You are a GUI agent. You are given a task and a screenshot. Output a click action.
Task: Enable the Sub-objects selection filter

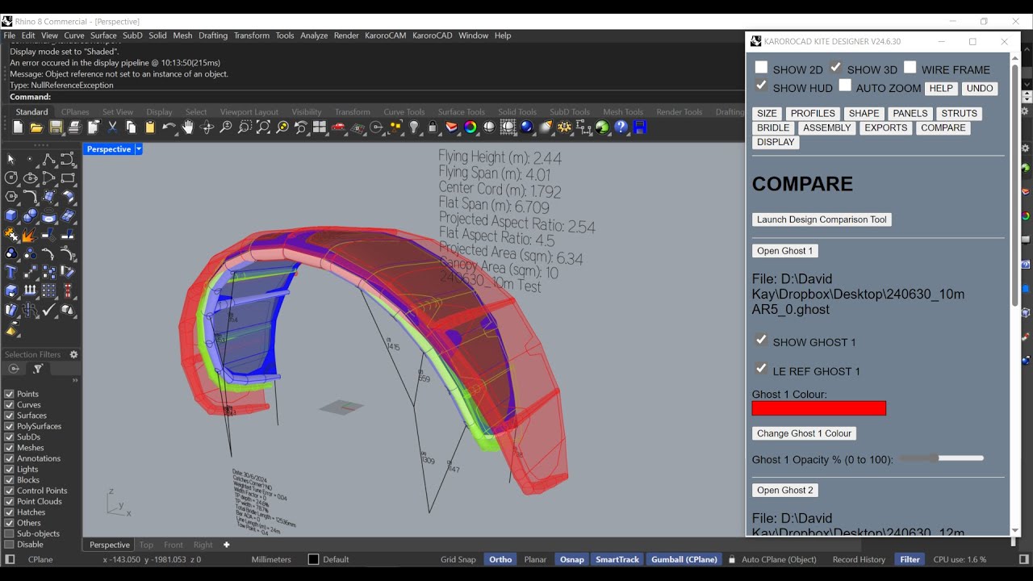(9, 533)
